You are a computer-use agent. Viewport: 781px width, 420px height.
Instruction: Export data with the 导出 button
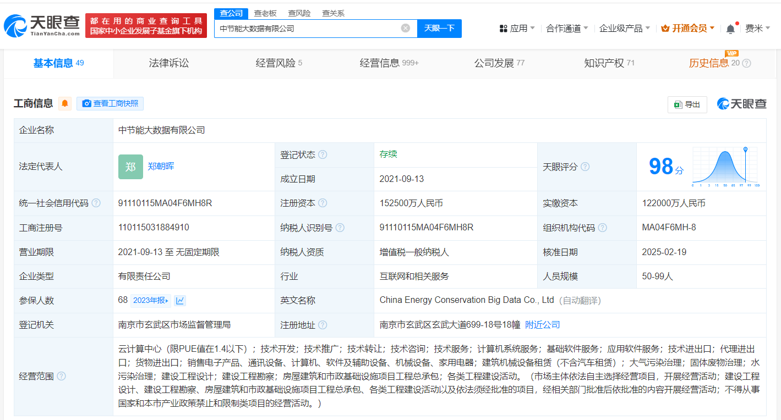687,104
